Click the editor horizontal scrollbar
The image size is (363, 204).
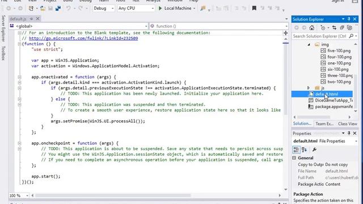pyautogui.click(x=112, y=195)
